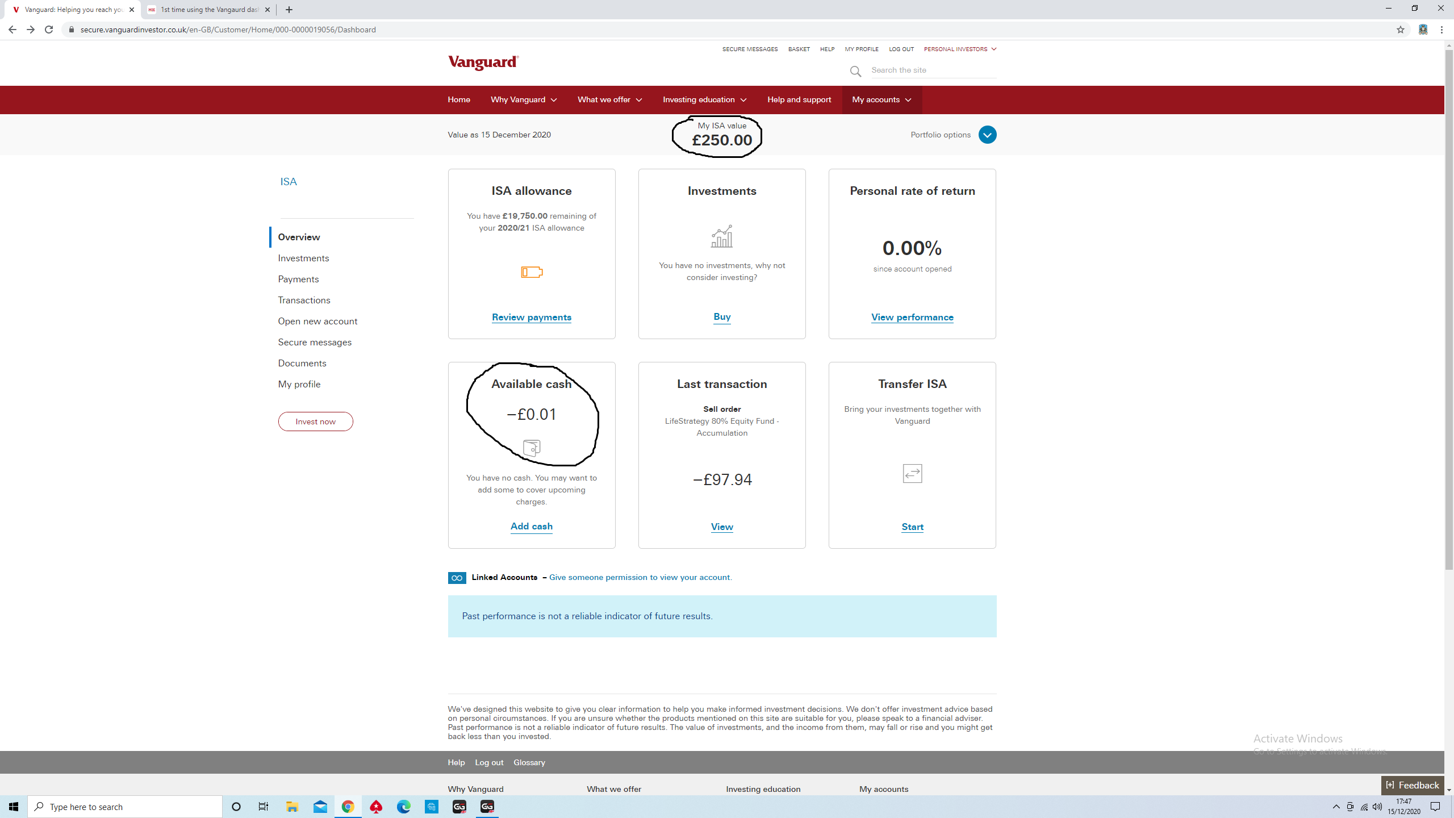The image size is (1454, 818).
Task: Open Documents in the sidebar
Action: 302,364
